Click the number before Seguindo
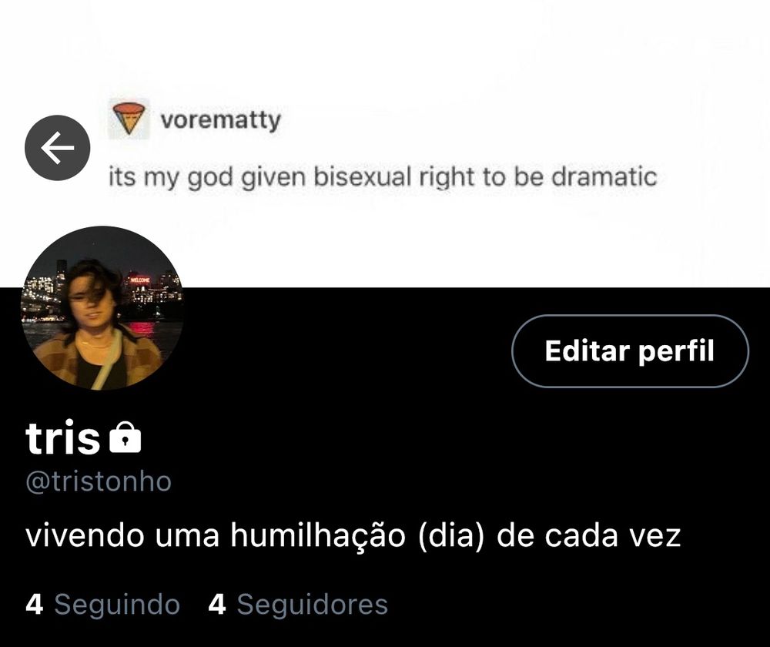This screenshot has height=647, width=770. [34, 604]
